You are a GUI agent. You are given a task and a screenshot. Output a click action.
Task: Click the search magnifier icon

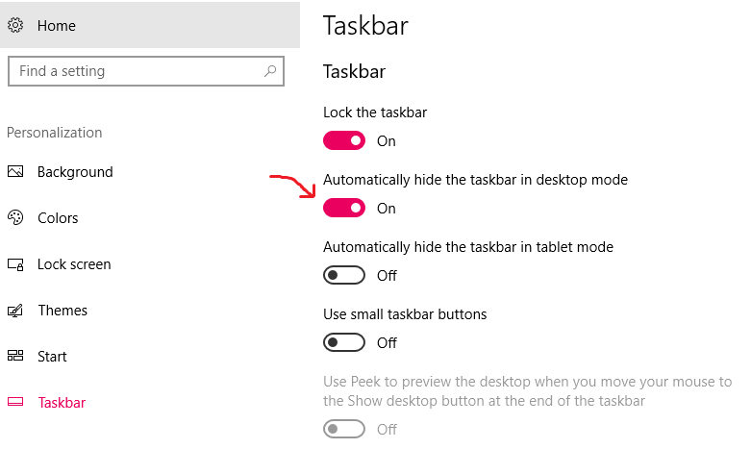270,71
